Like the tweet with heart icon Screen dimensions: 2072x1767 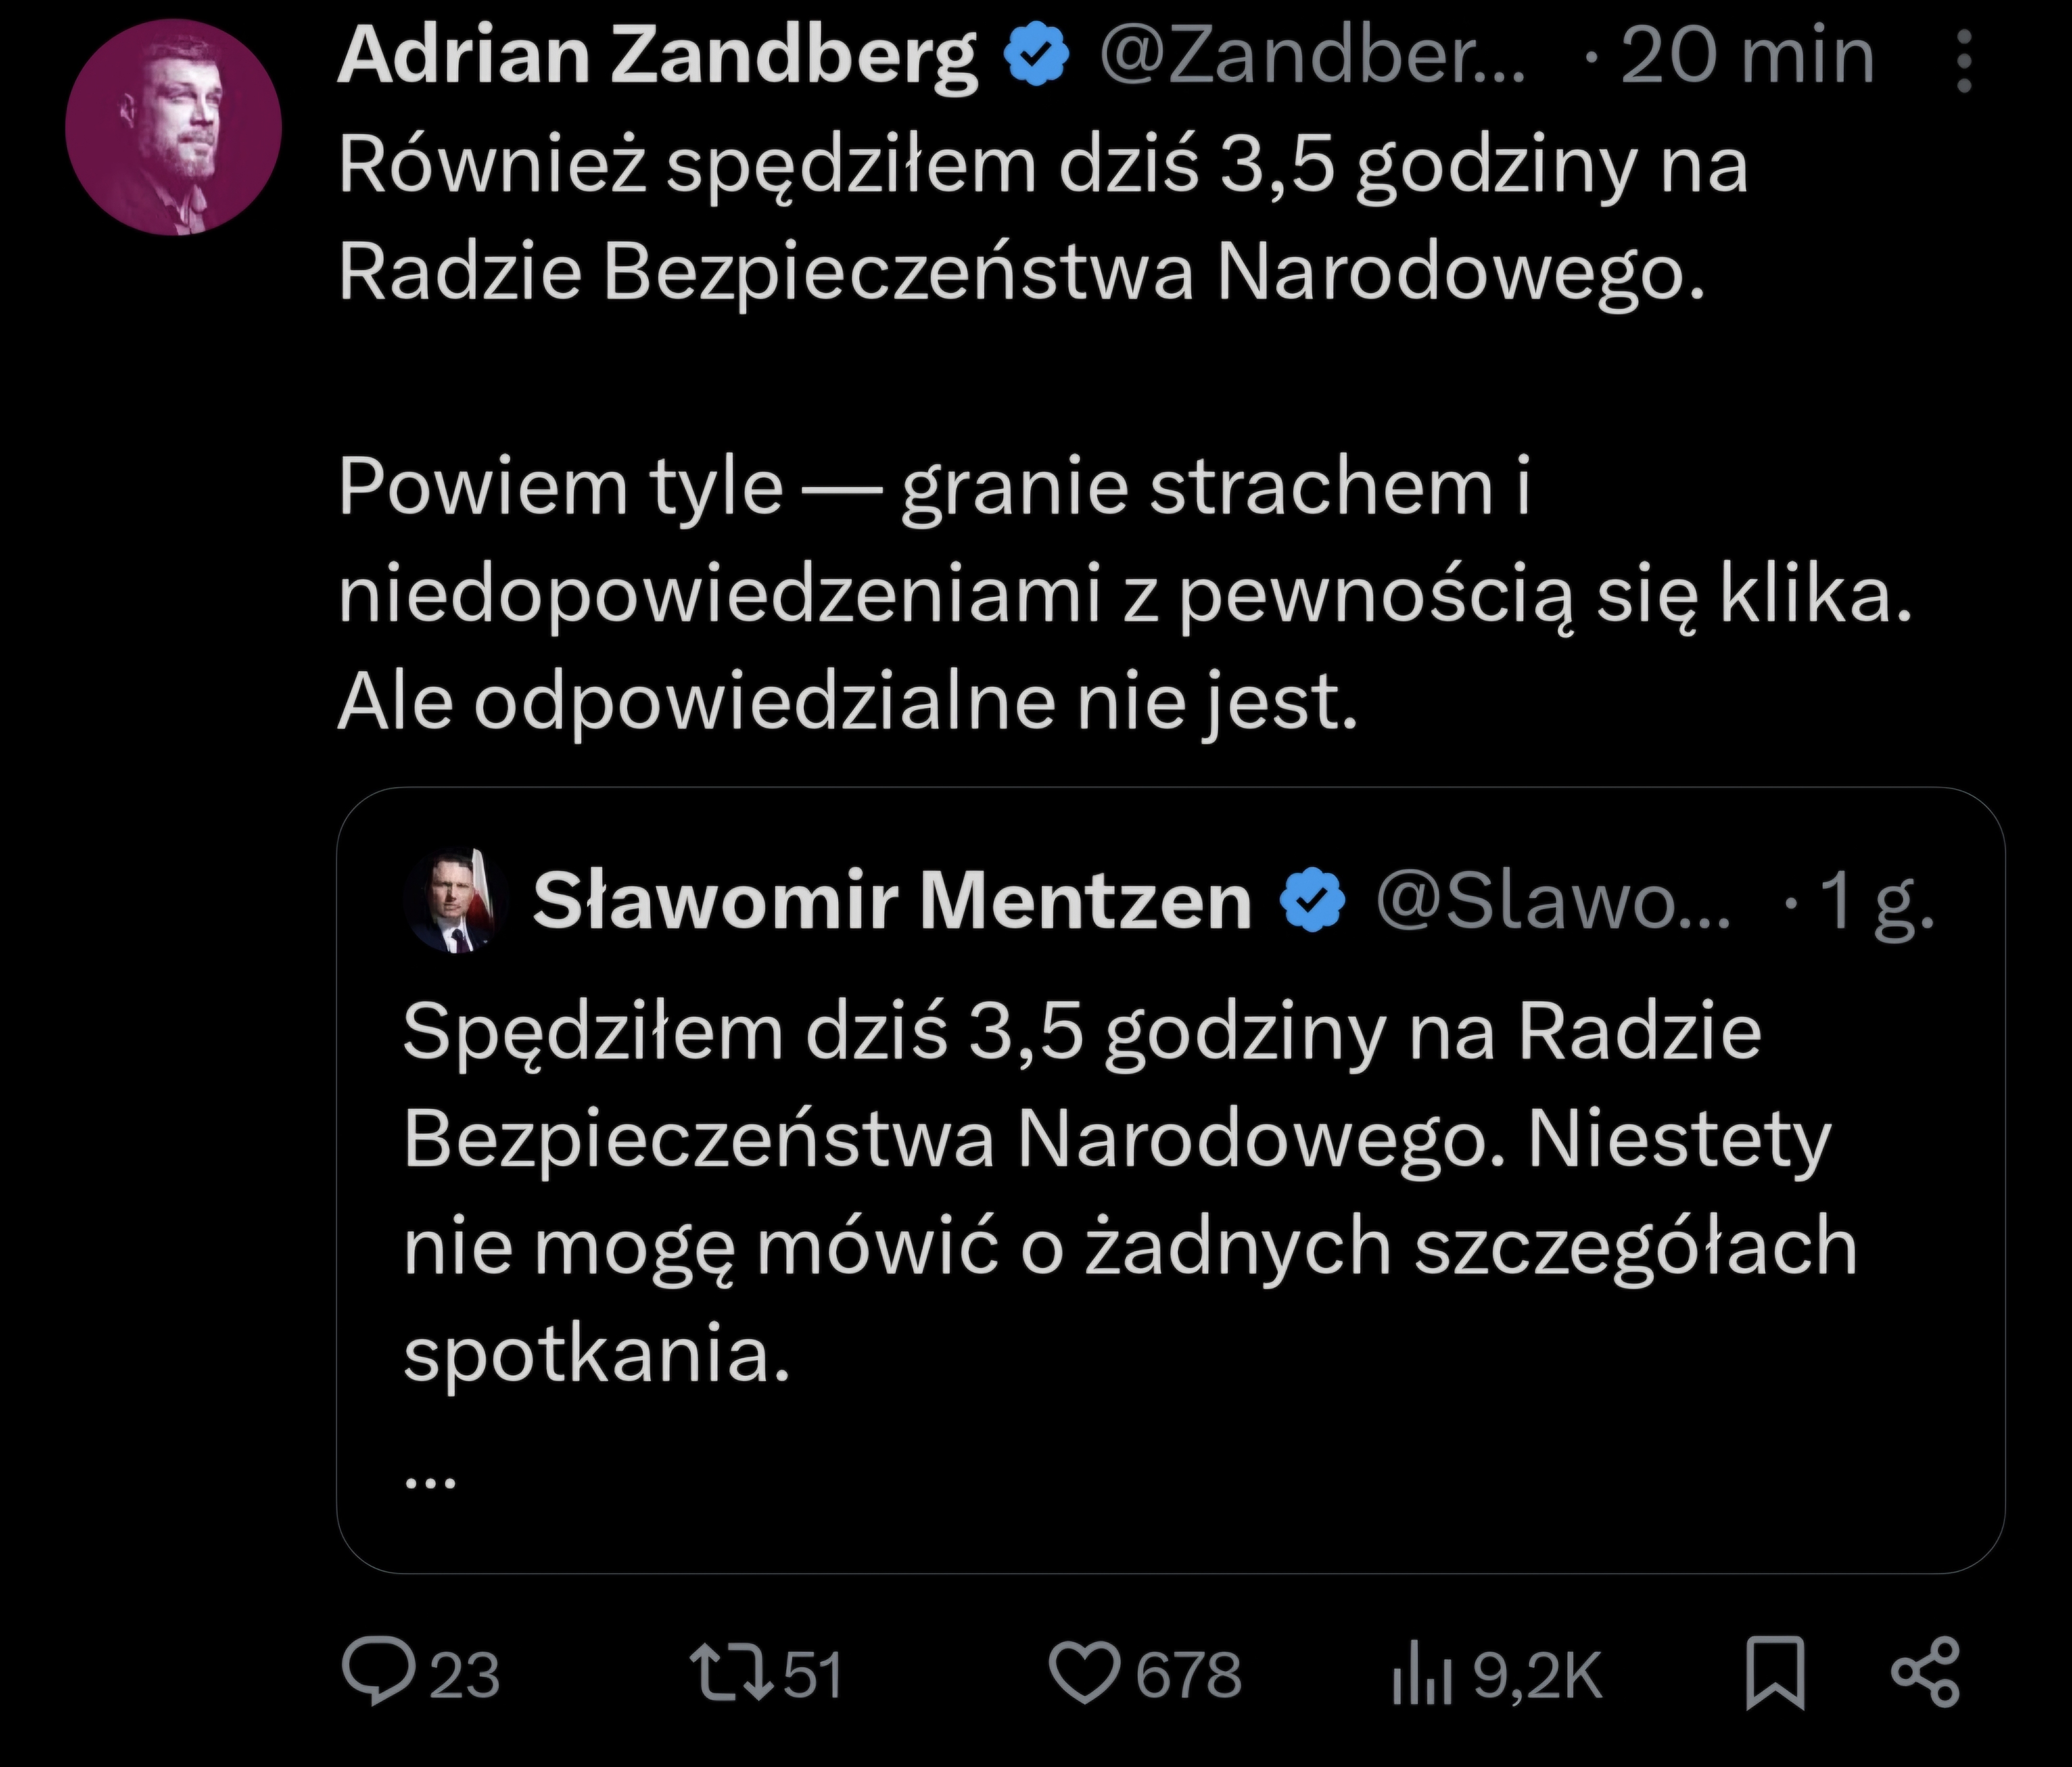pyautogui.click(x=1086, y=1673)
